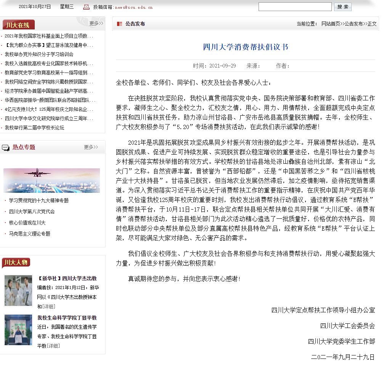The width and height of the screenshot is (389, 365).
Task: Open [详细] for the 新华社 article
Action: 48,307
